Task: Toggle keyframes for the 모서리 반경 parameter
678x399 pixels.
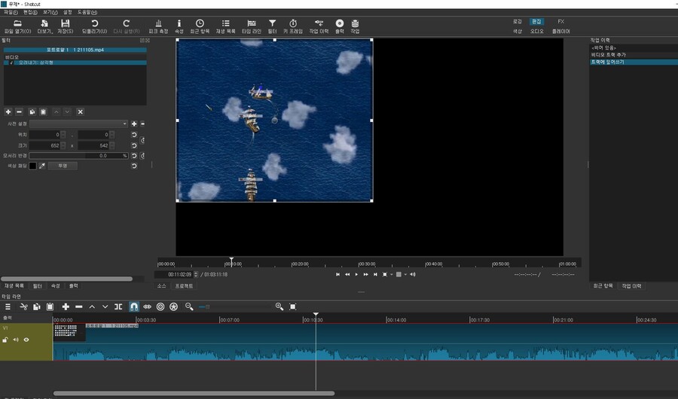Action: pyautogui.click(x=142, y=156)
